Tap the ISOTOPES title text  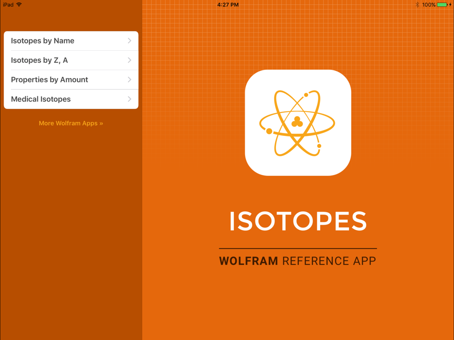tap(298, 221)
